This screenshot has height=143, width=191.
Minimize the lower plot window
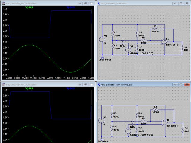80,85
